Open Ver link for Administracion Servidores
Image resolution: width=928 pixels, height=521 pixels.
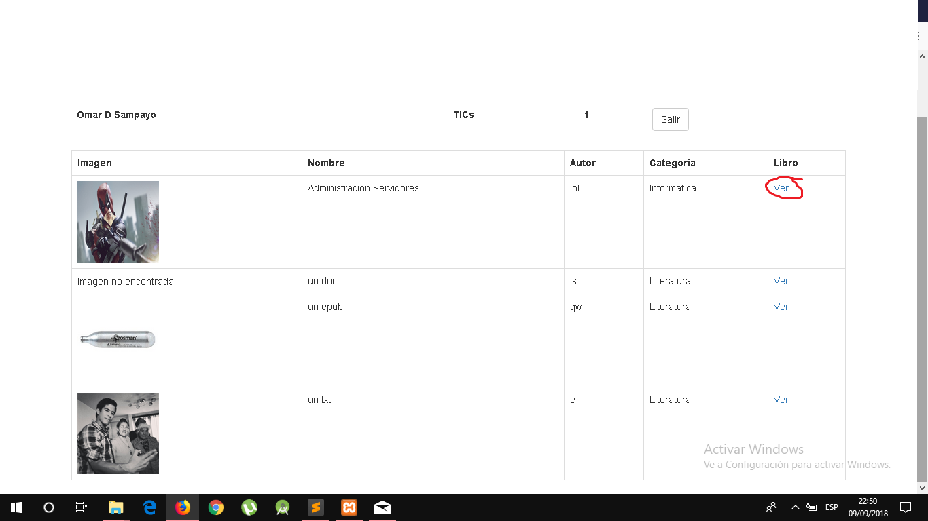[x=781, y=188]
